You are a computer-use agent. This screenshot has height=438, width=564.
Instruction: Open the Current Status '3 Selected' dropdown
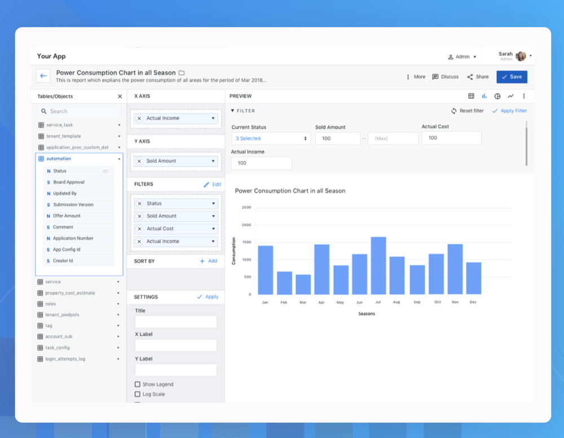pyautogui.click(x=271, y=138)
